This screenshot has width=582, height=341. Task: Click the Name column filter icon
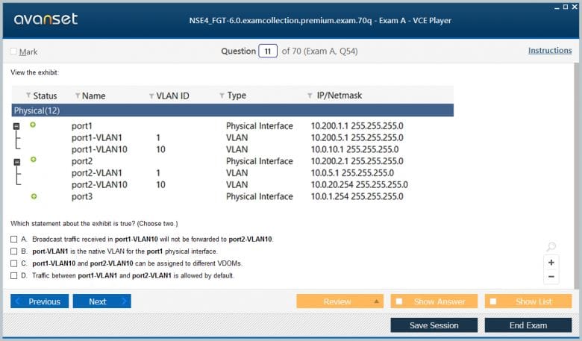(x=77, y=96)
